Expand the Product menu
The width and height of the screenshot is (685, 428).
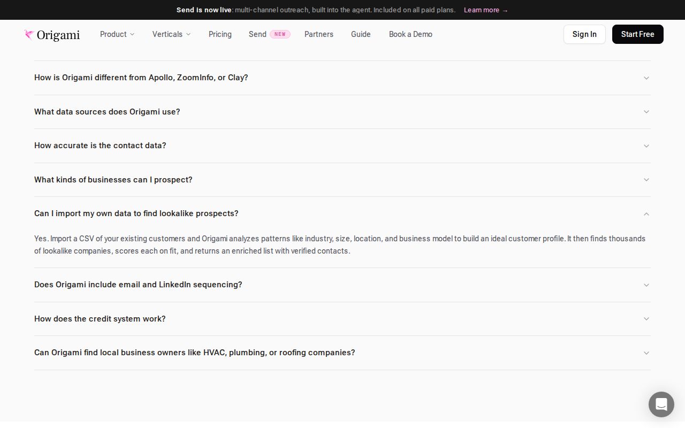pyautogui.click(x=117, y=34)
